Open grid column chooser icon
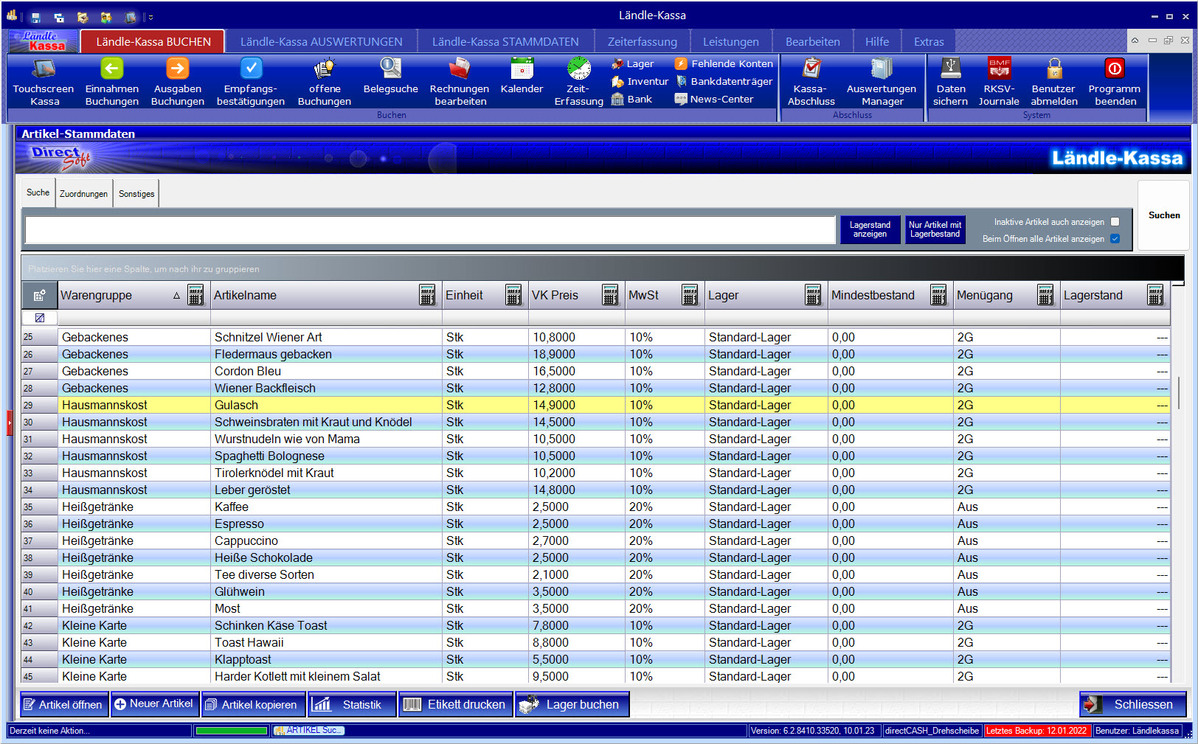The image size is (1198, 744). click(39, 296)
